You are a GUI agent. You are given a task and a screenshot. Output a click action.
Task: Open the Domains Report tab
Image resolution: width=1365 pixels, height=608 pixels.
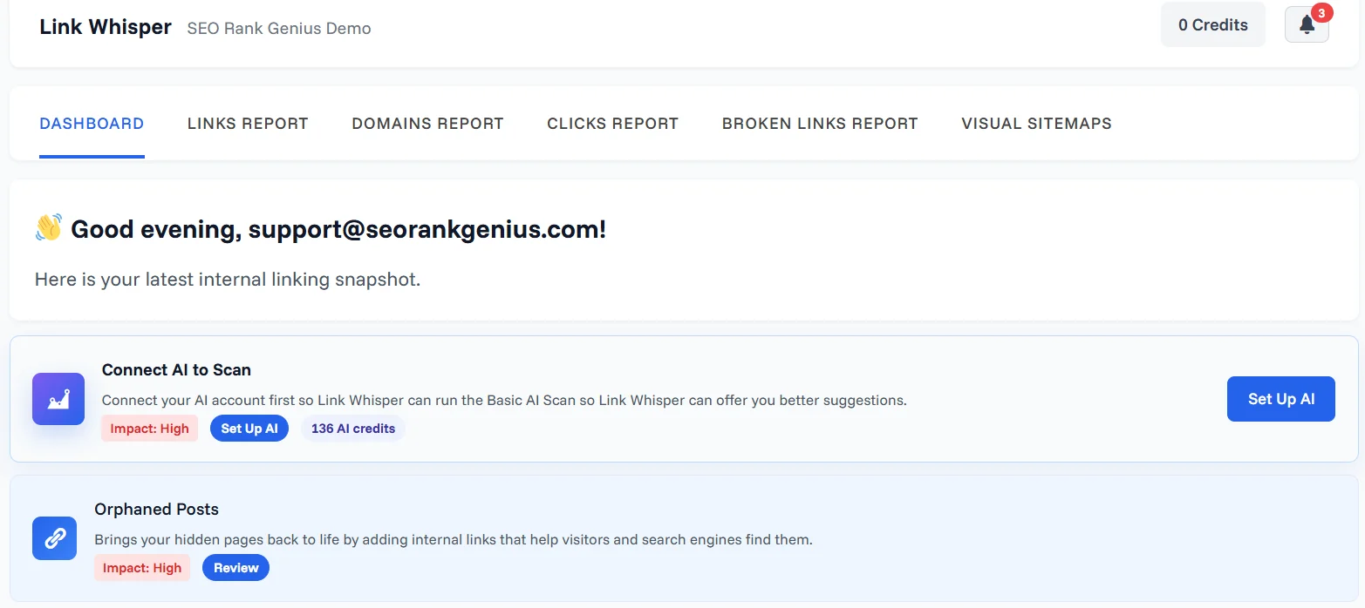coord(427,124)
